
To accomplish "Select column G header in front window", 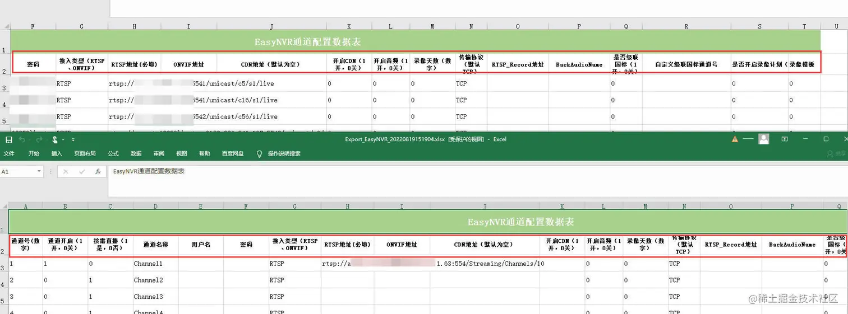I will click(x=295, y=206).
